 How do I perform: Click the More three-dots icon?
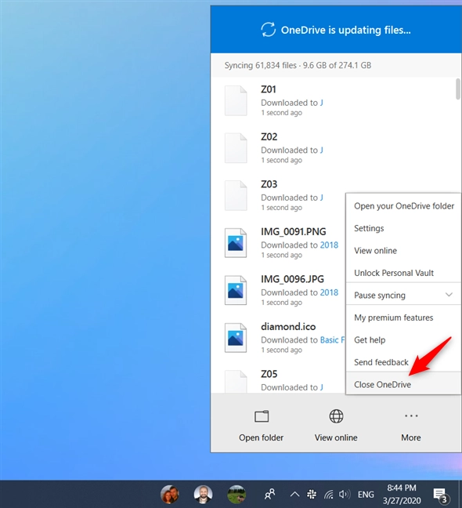(x=411, y=415)
